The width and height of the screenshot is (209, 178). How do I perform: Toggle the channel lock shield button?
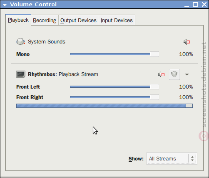click(x=174, y=74)
